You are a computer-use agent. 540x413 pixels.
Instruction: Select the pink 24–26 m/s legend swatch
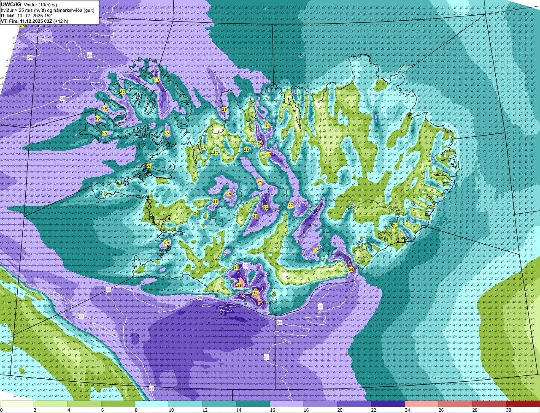422,404
